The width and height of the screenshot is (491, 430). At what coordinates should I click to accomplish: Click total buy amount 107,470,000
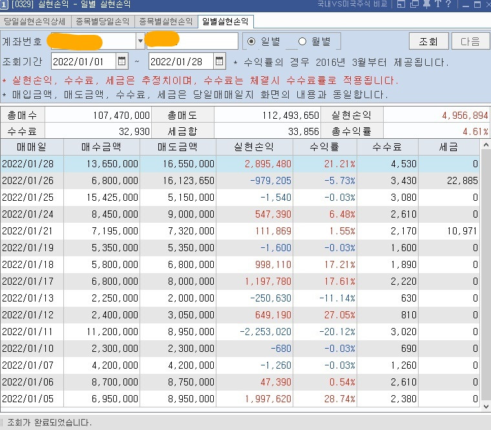pos(121,116)
